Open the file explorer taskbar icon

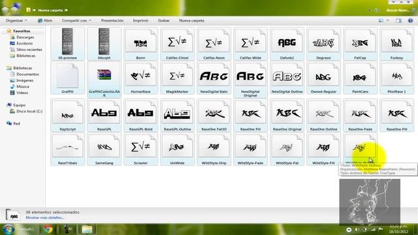click(x=87, y=229)
